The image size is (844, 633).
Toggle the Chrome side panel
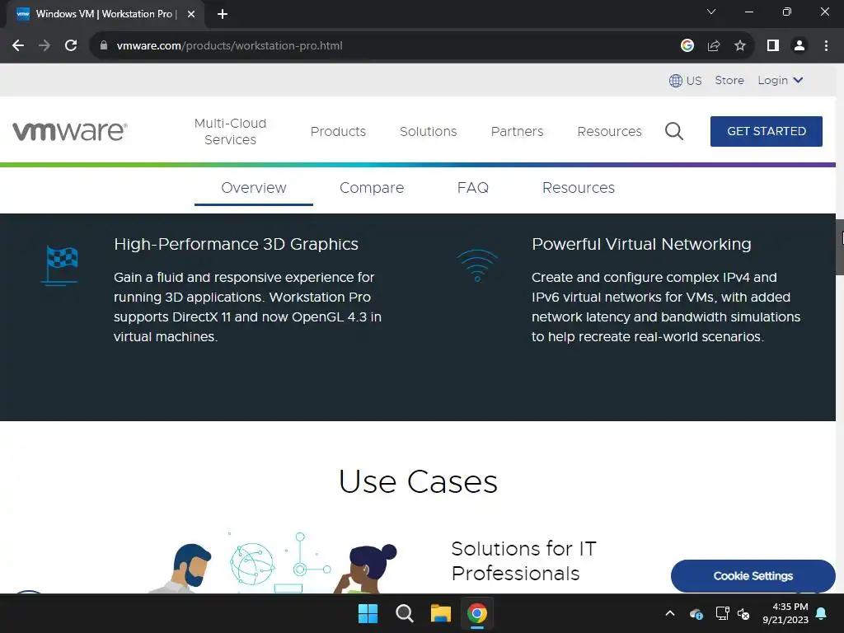tap(773, 46)
